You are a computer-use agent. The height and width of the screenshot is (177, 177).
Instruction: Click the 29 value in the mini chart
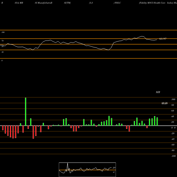click(114, 168)
